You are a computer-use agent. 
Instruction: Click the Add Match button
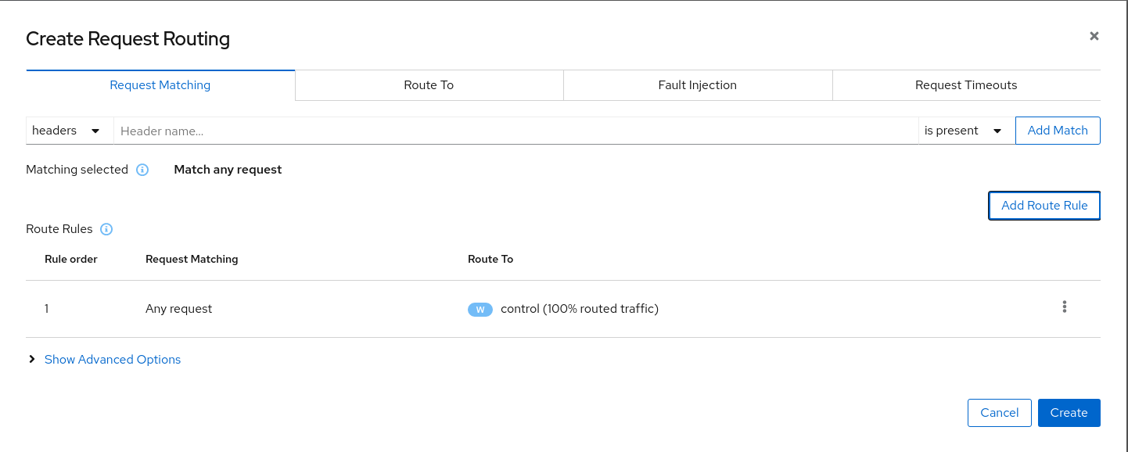coord(1058,131)
